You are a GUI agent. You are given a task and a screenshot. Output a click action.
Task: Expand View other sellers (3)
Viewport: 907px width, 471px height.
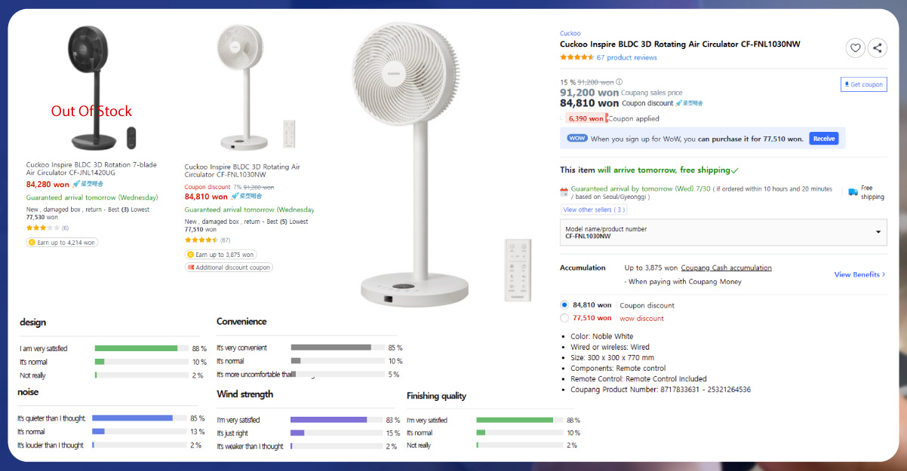[593, 210]
